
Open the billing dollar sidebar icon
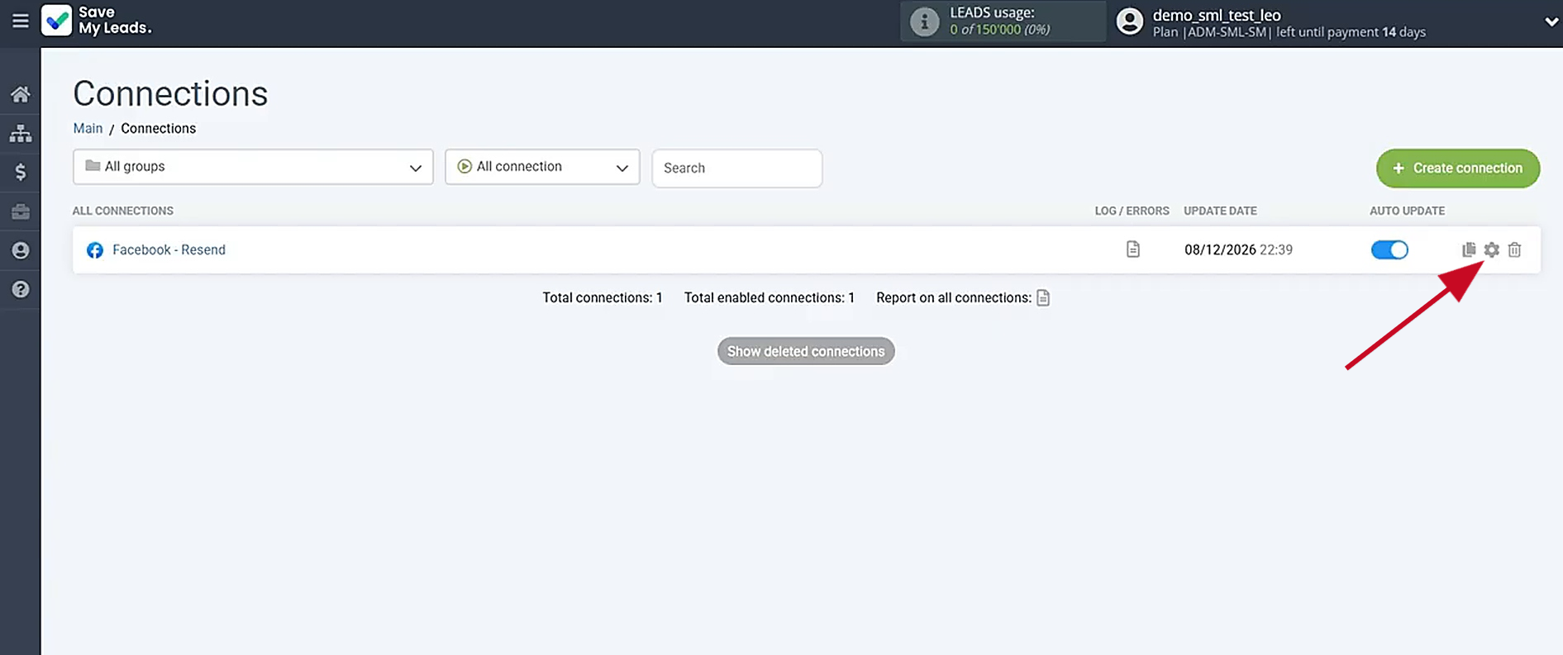tap(21, 172)
